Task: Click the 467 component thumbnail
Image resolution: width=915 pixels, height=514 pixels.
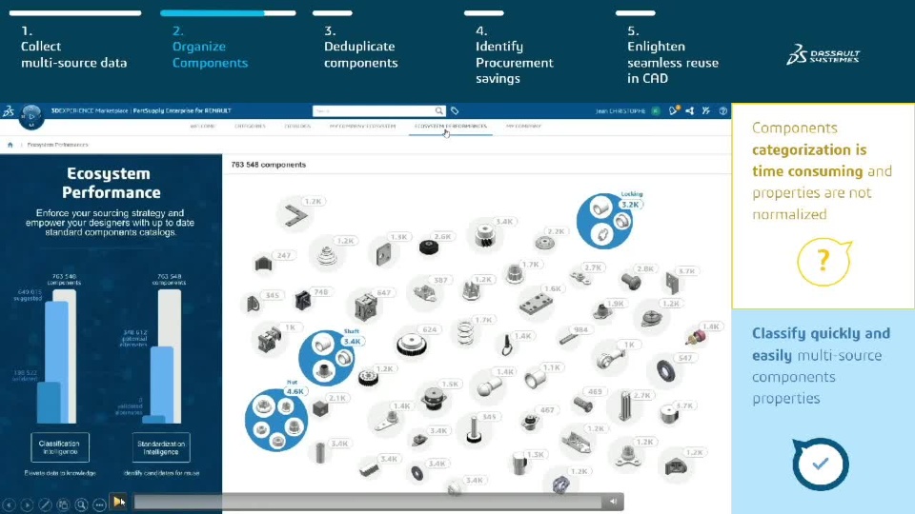Action: tap(530, 422)
